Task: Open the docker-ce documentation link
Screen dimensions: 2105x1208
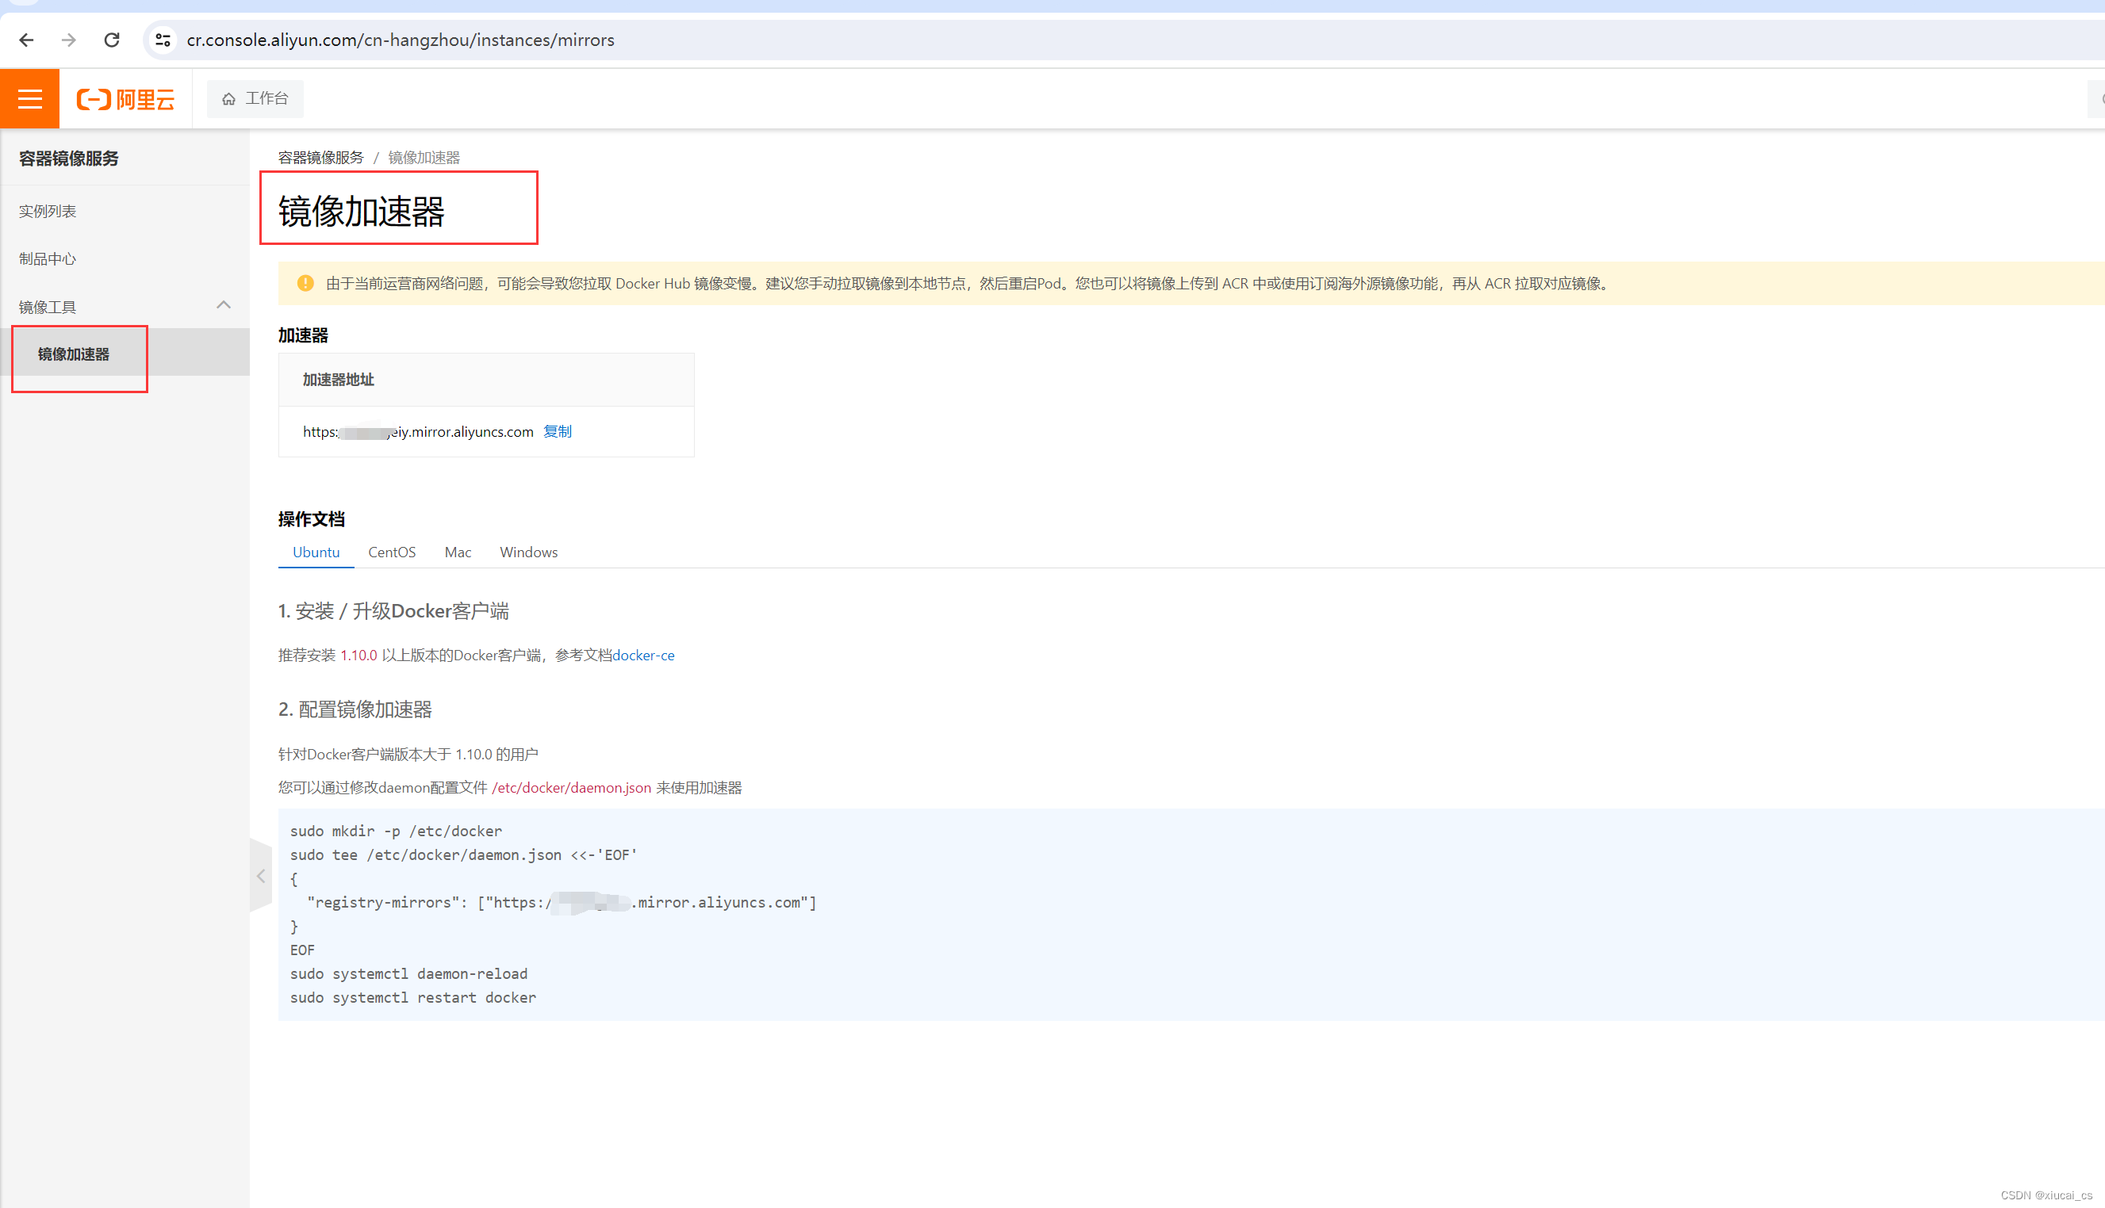Action: [644, 655]
